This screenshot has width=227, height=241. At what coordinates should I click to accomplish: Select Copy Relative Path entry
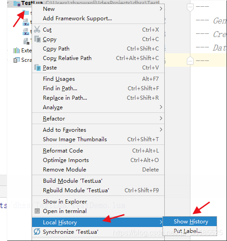point(98,58)
